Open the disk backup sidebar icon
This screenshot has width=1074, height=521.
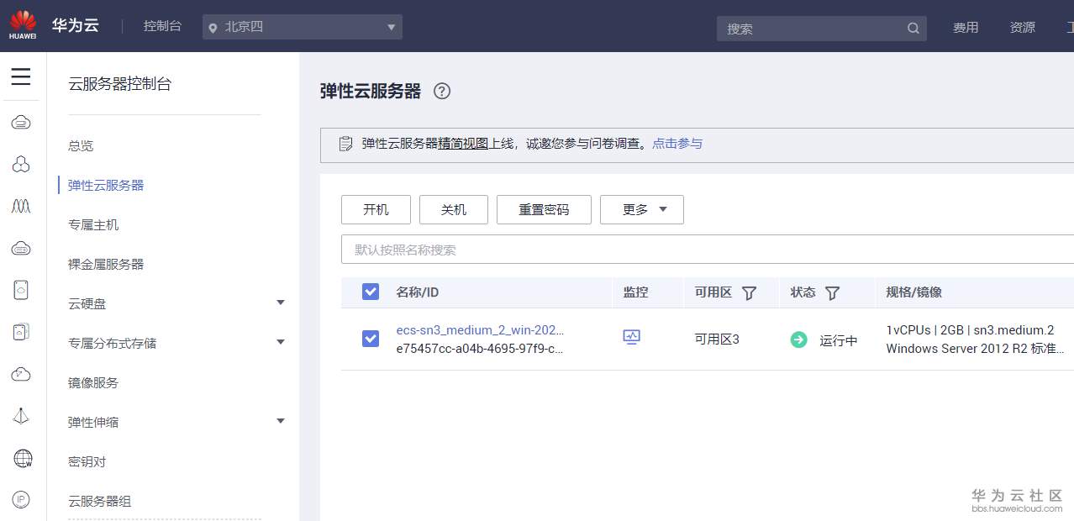click(21, 332)
